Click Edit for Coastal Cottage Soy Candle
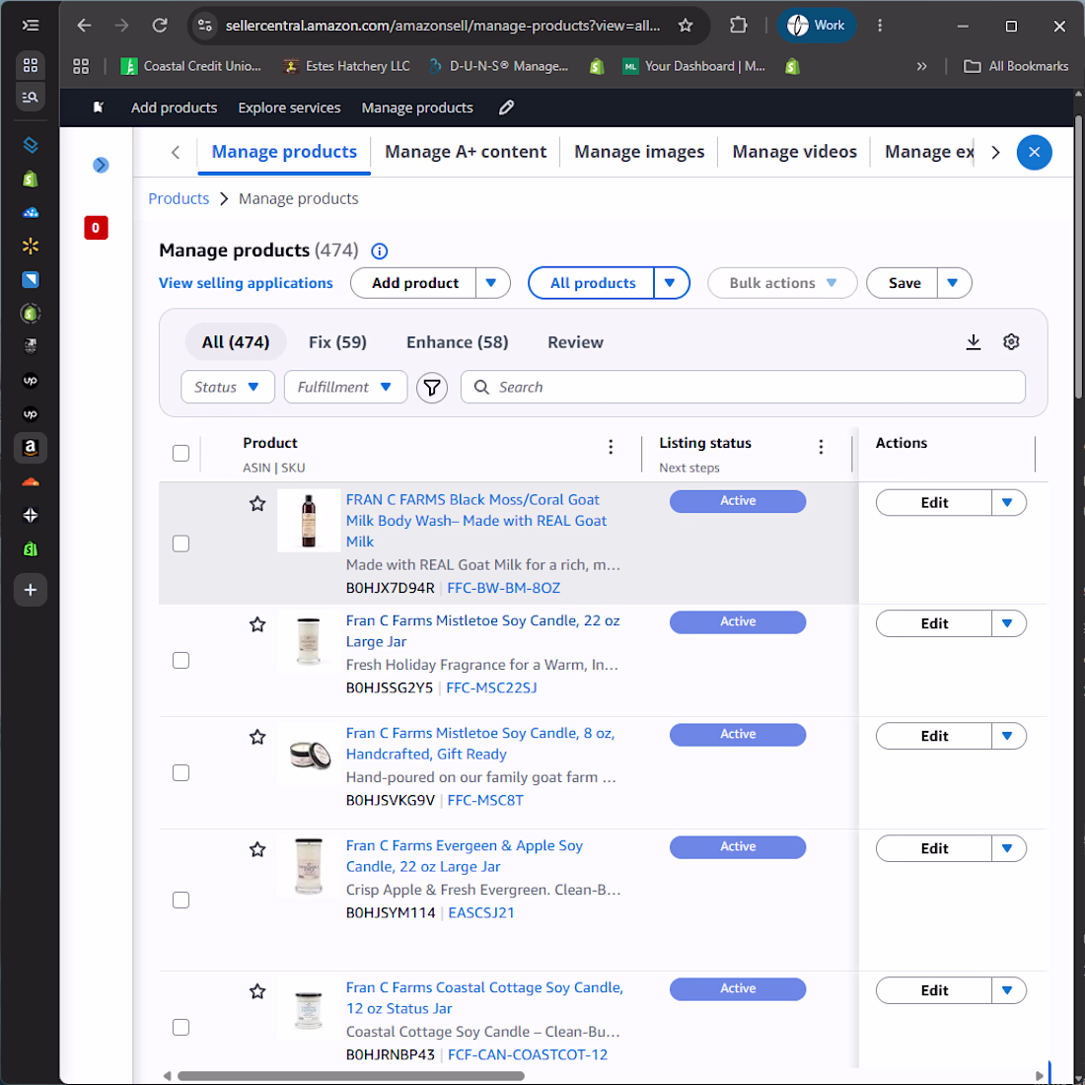This screenshot has width=1085, height=1085. tap(933, 990)
